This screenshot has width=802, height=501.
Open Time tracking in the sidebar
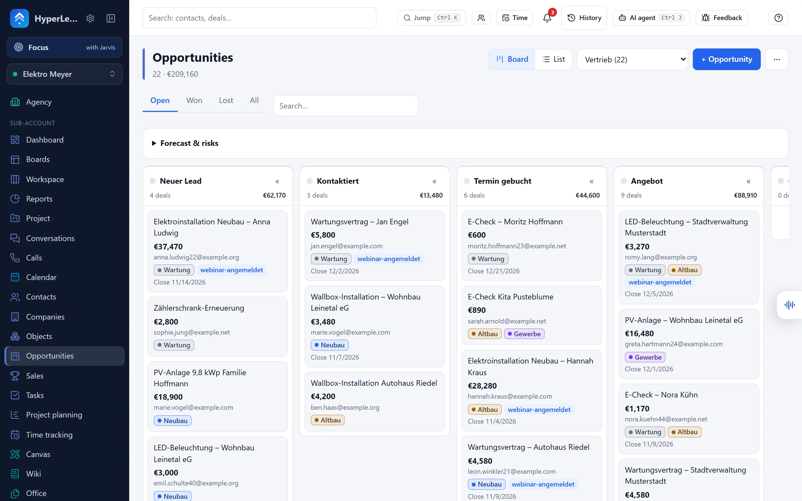coord(65,435)
